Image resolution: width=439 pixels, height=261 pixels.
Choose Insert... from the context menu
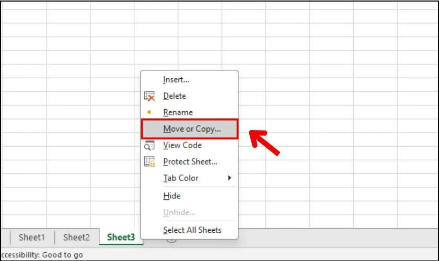point(176,80)
